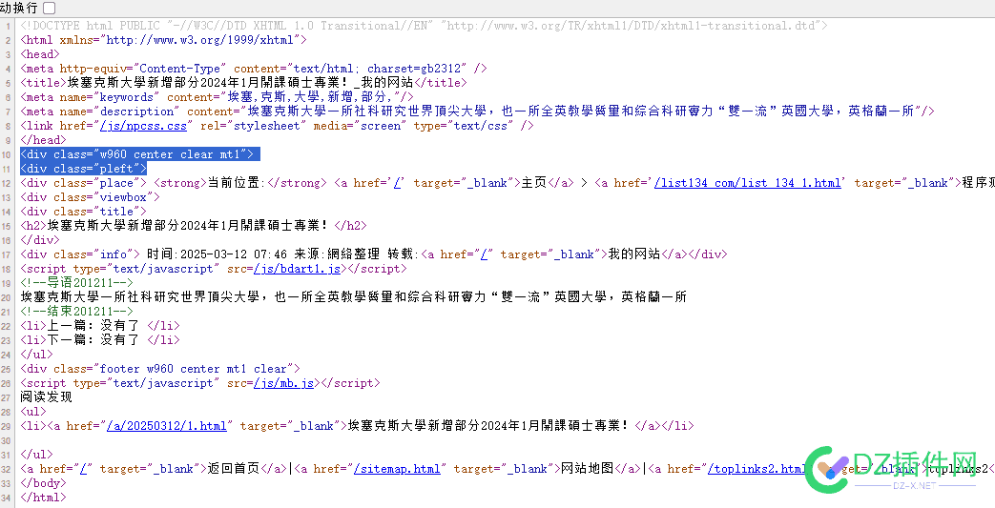This screenshot has width=995, height=508.
Task: Click the </body> tag on line 33
Action: pyautogui.click(x=43, y=482)
